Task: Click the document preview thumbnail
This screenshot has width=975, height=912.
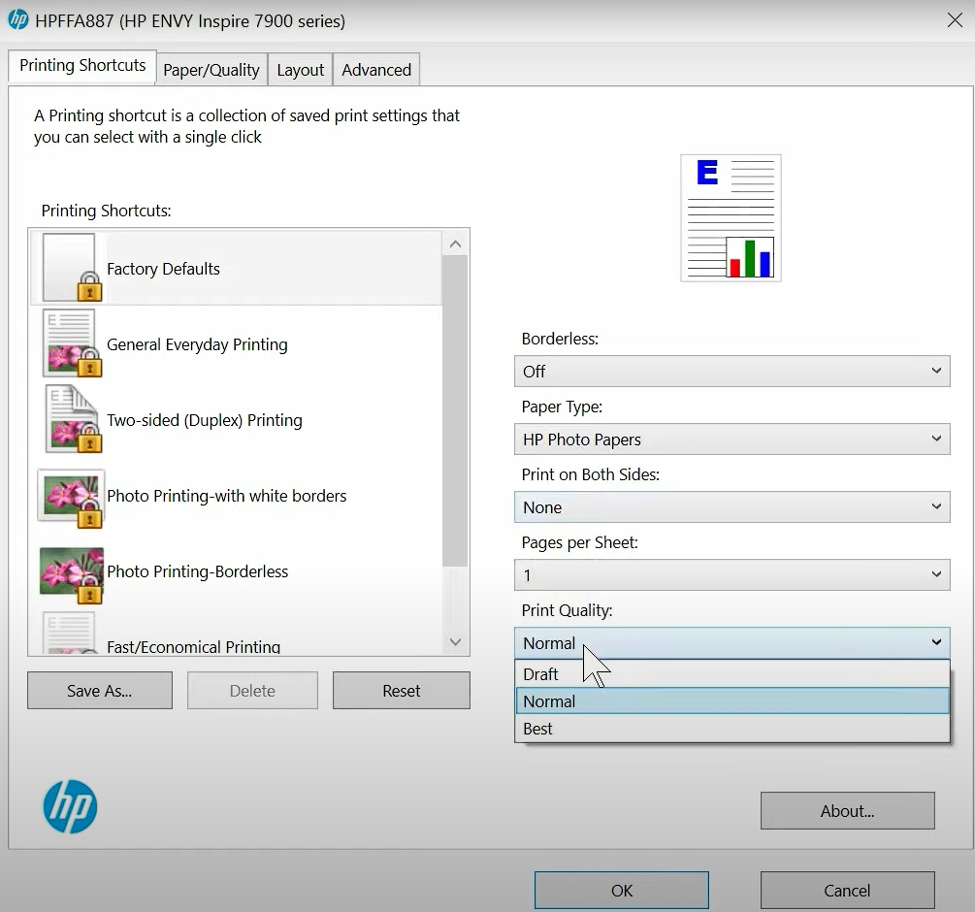Action: coord(731,218)
